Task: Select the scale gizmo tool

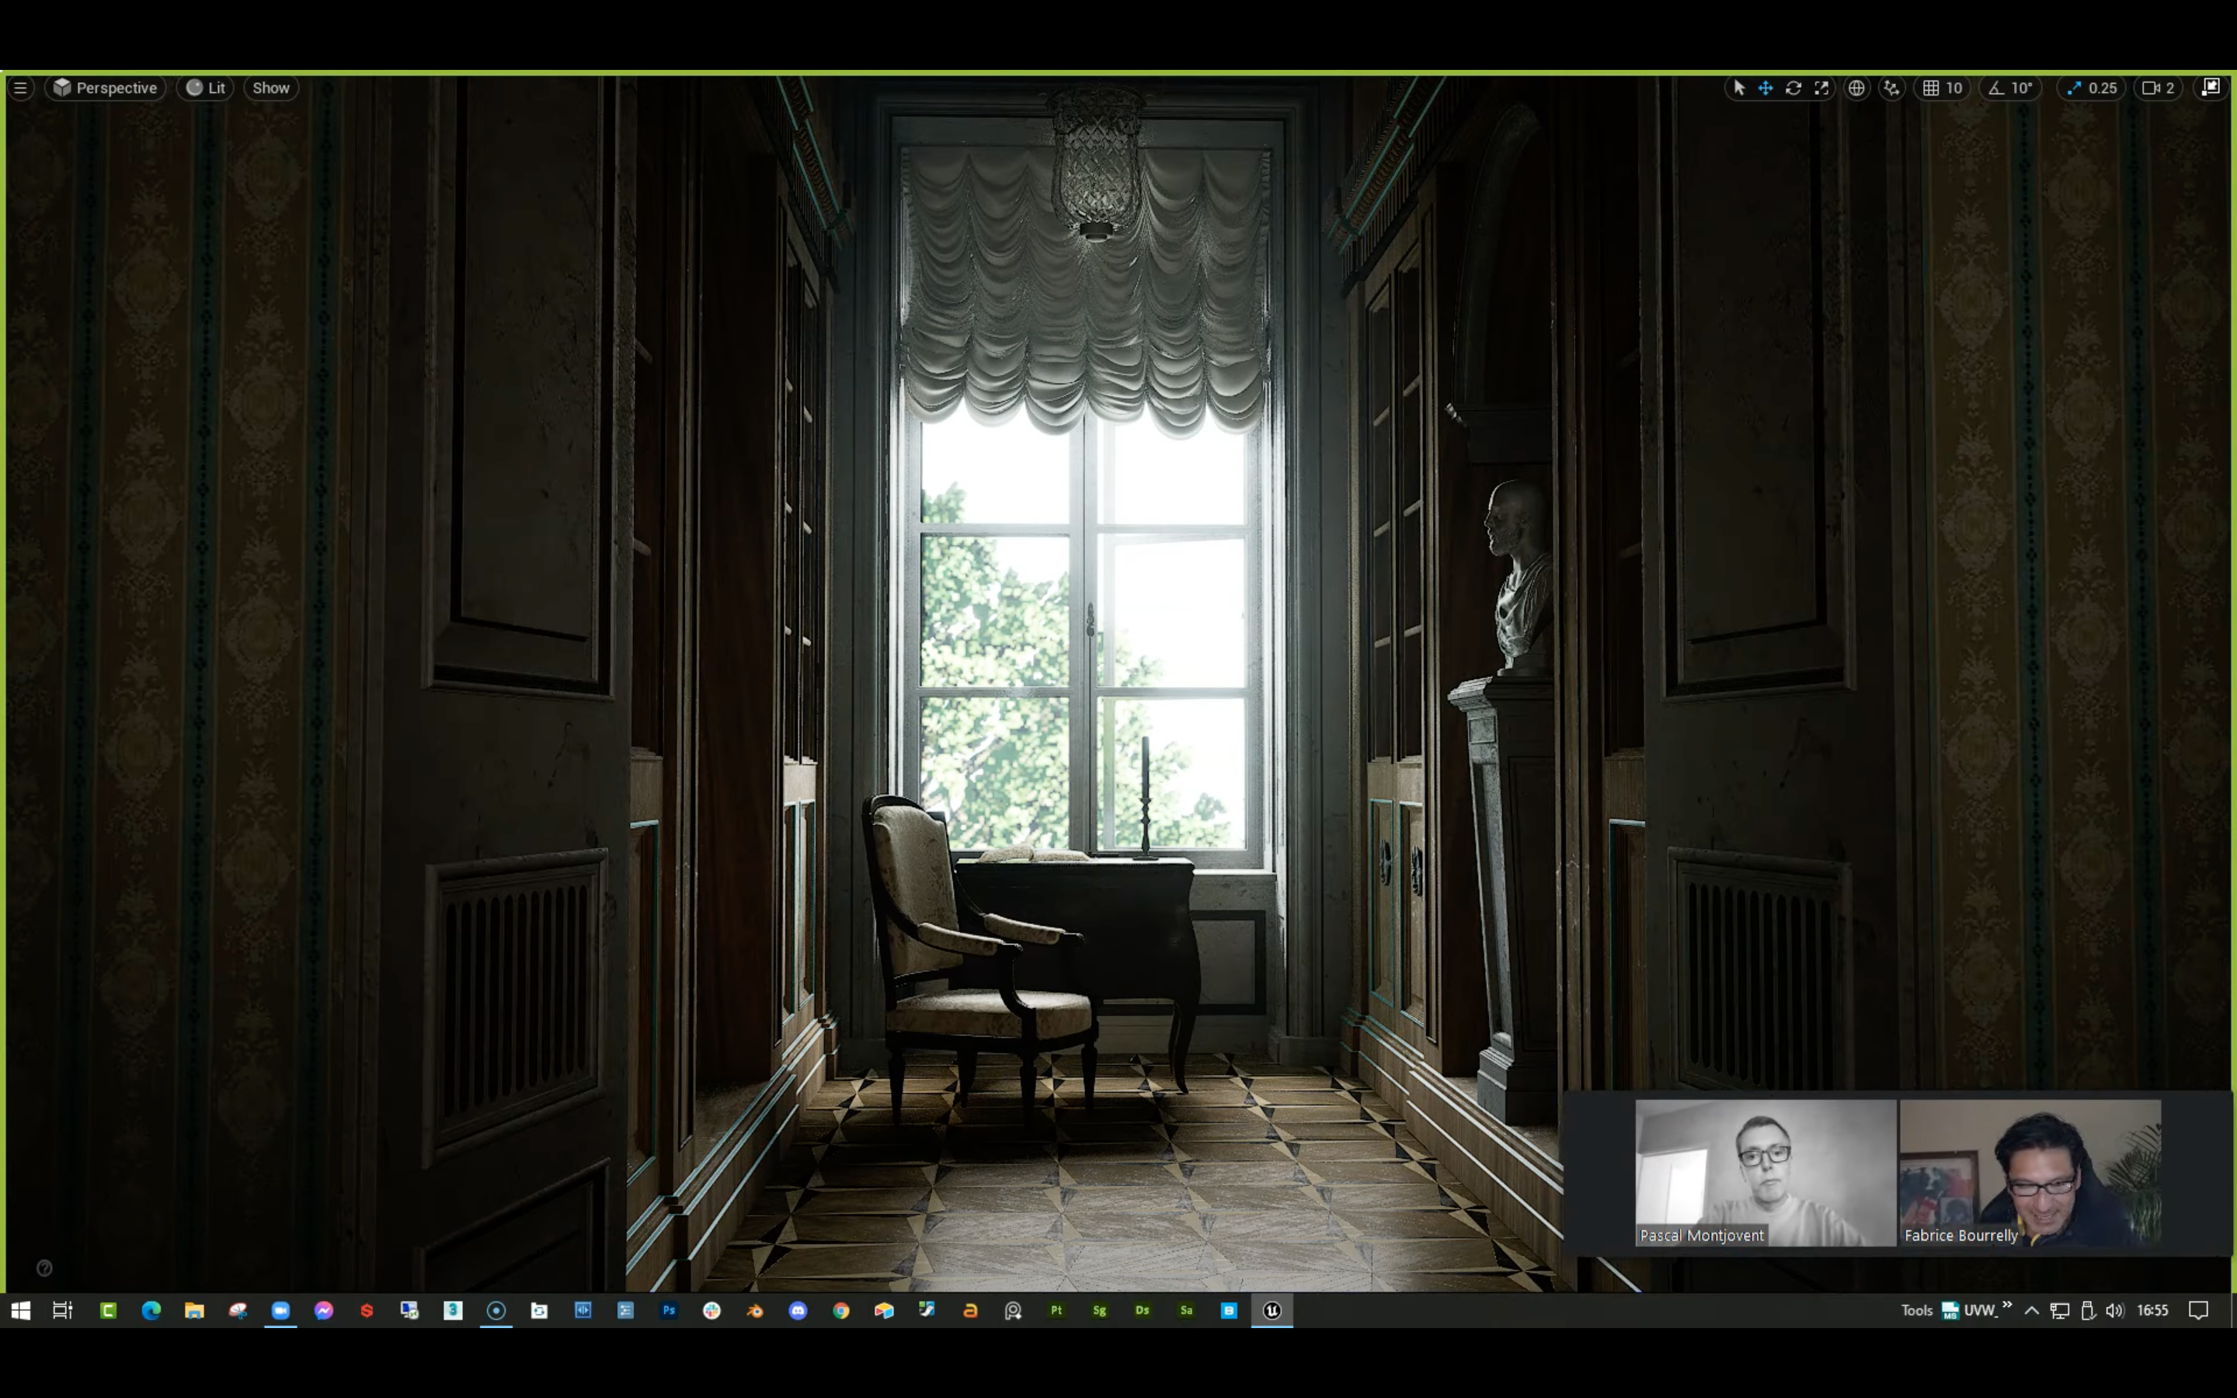Action: tap(1821, 88)
